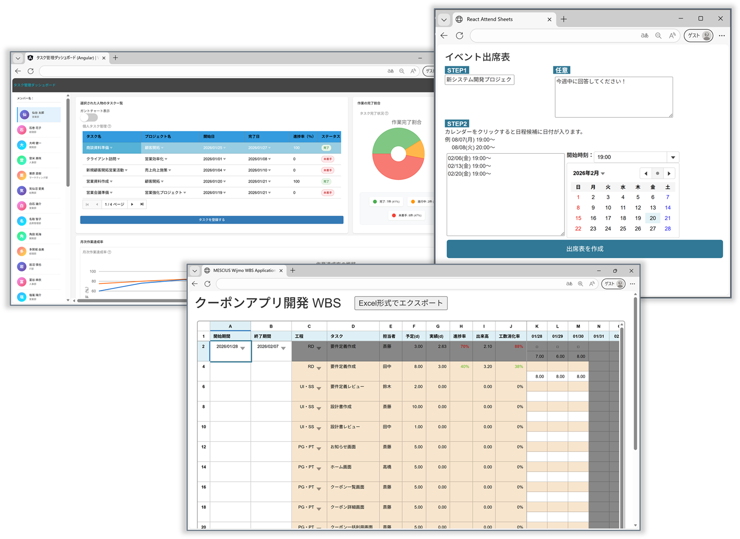Click help icon beside 月次作業達成率 chart label
Image resolution: width=740 pixels, height=539 pixels.
[109, 252]
